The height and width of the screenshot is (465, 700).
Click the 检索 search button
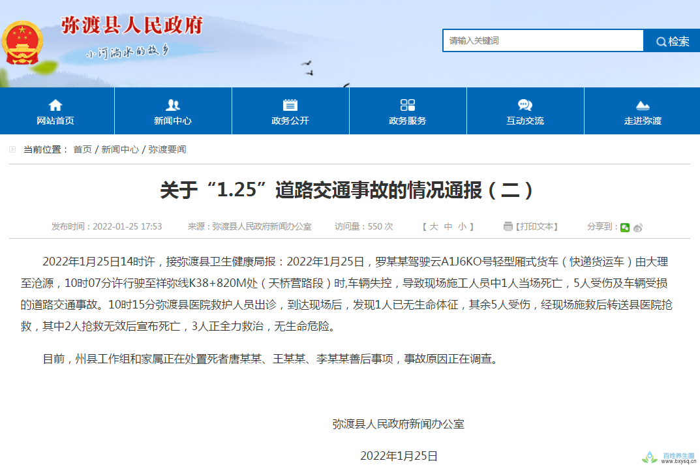tap(672, 41)
